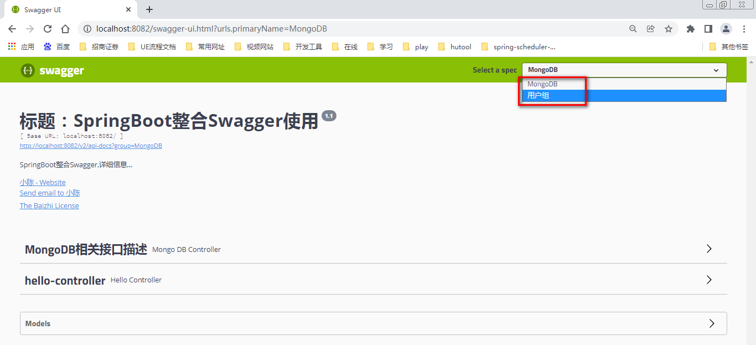Viewport: 756px width, 345px height.
Task: Click the SpringBoot整合Swagger,详细信息 description
Action: tap(76, 164)
